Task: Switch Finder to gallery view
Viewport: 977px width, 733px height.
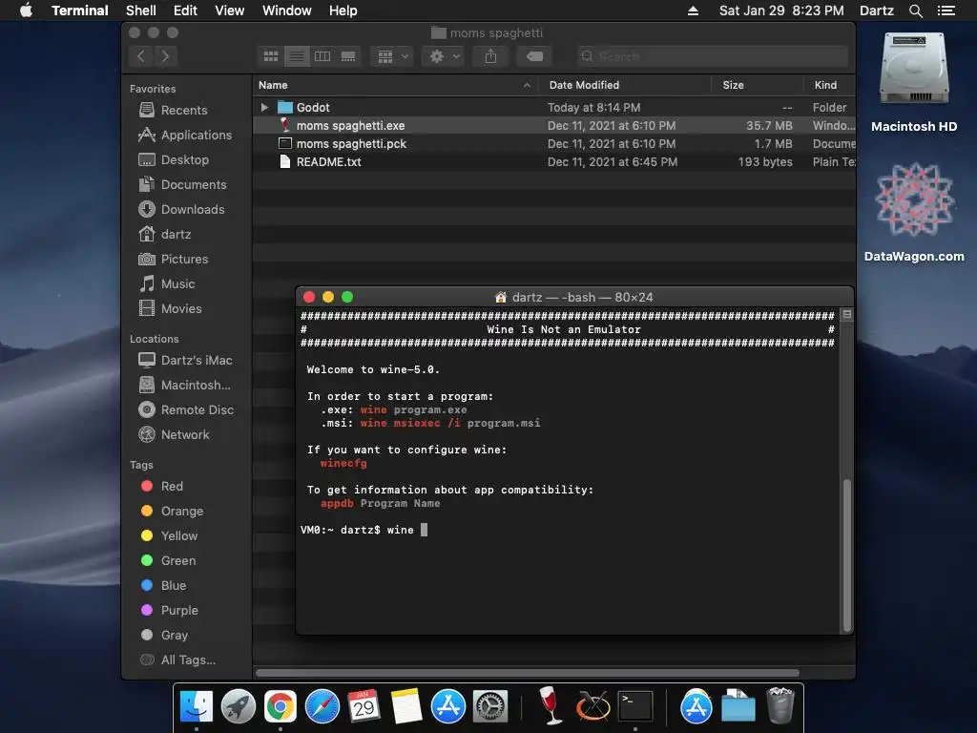Action: click(x=348, y=56)
